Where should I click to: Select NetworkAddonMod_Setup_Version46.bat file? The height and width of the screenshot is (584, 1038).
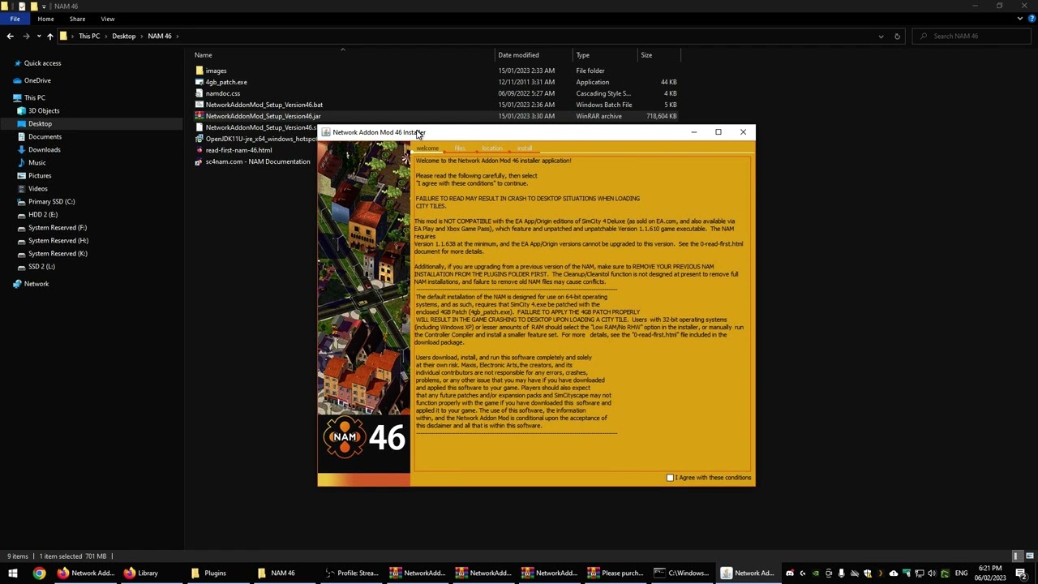[x=264, y=105]
